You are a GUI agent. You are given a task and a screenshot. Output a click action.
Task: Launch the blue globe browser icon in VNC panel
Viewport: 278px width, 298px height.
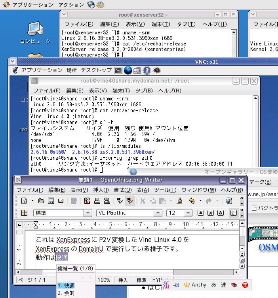coord(128,70)
